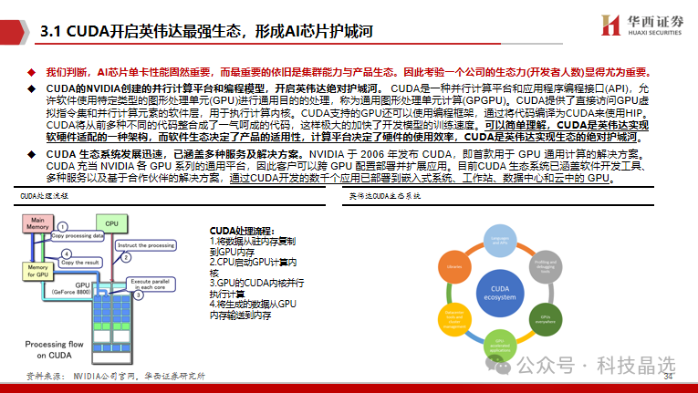Select the GPUs everywhere circle
The width and height of the screenshot is (698, 393).
[546, 319]
